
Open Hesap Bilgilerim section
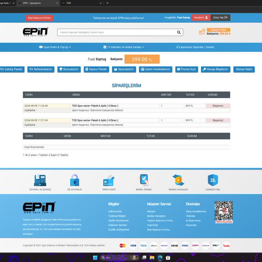216,69
